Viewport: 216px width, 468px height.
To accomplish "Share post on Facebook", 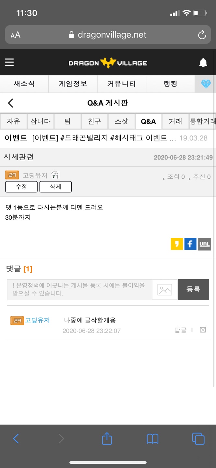I will click(190, 244).
